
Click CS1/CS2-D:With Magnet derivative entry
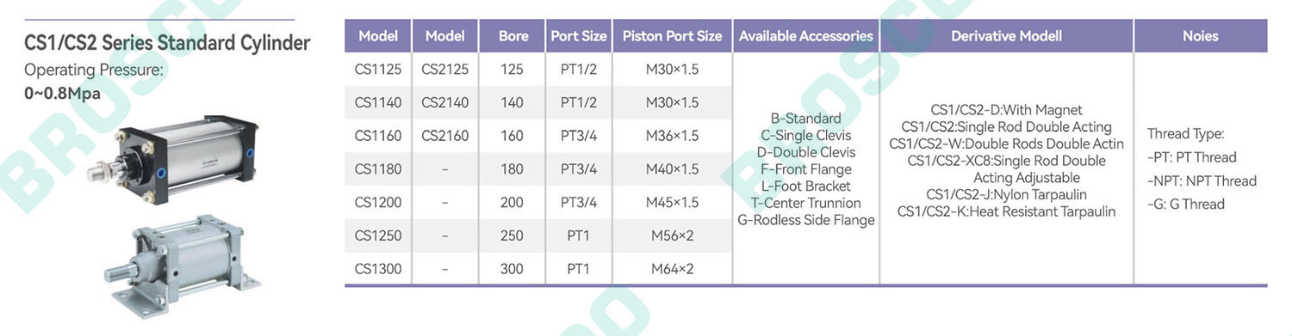[x=1006, y=110]
